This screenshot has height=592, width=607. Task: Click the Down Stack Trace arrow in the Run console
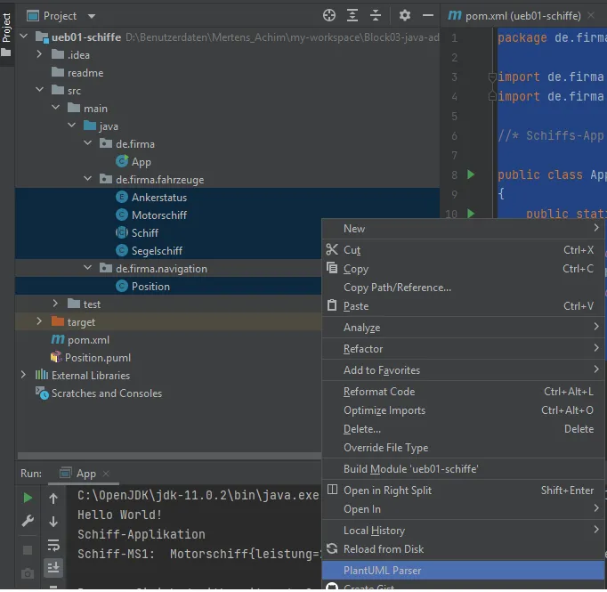coord(53,522)
